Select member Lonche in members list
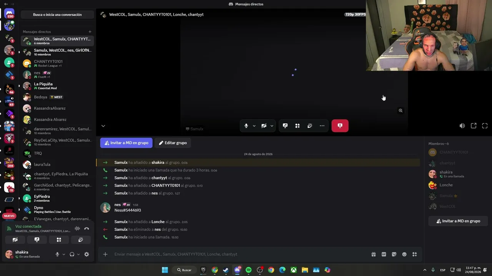This screenshot has width=492, height=276. (457, 185)
